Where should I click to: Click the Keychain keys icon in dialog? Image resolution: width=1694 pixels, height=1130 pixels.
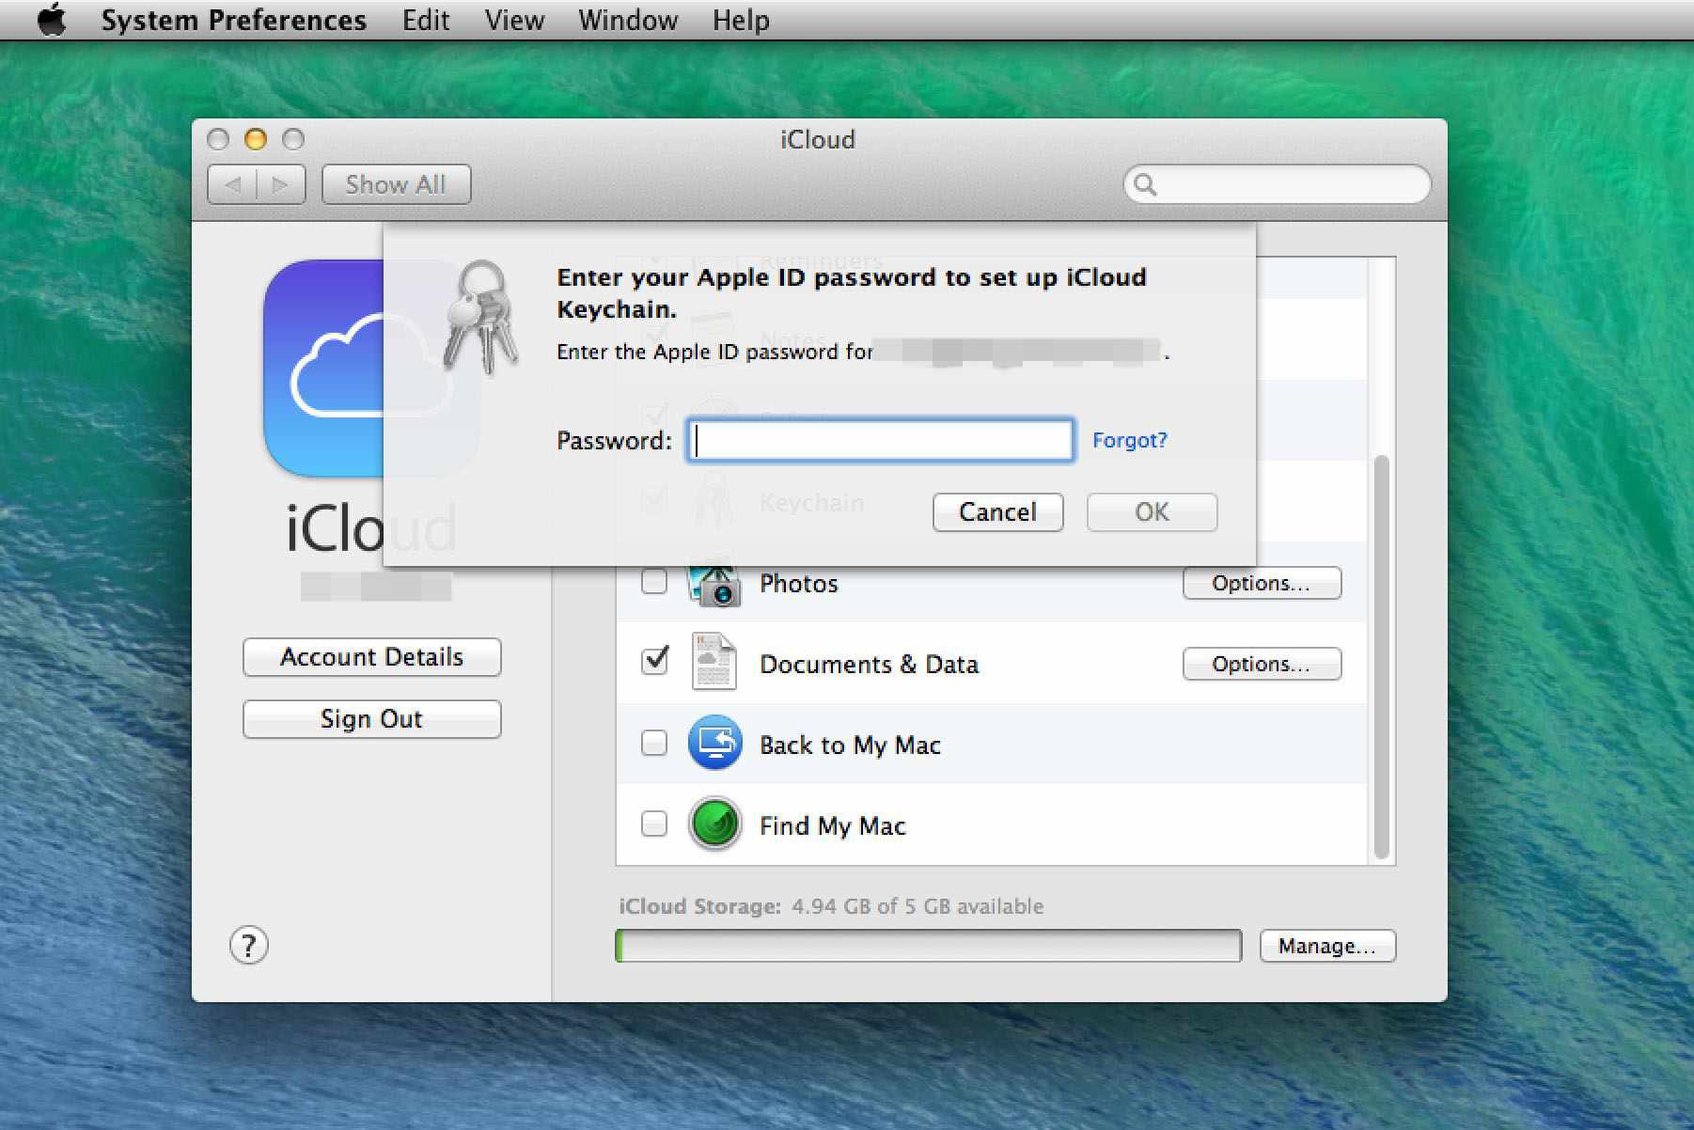tap(480, 317)
